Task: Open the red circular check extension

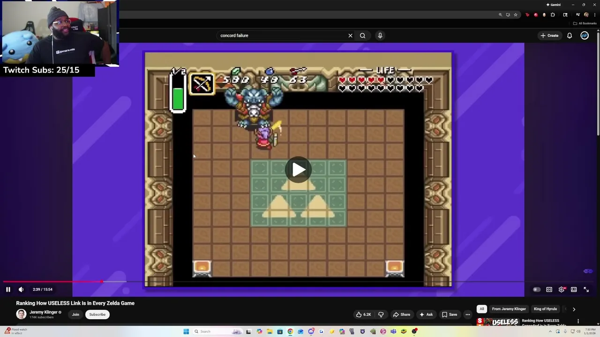Action: click(x=536, y=15)
